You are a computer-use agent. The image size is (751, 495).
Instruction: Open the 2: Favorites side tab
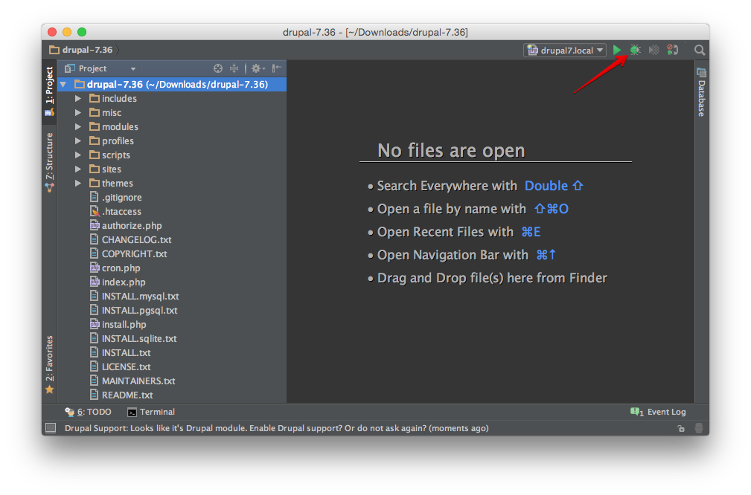click(49, 364)
